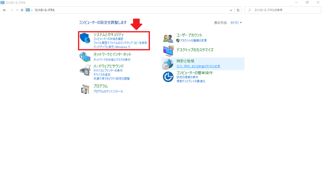Refresh the Control Panel view
324x172 pixels.
(238, 10)
